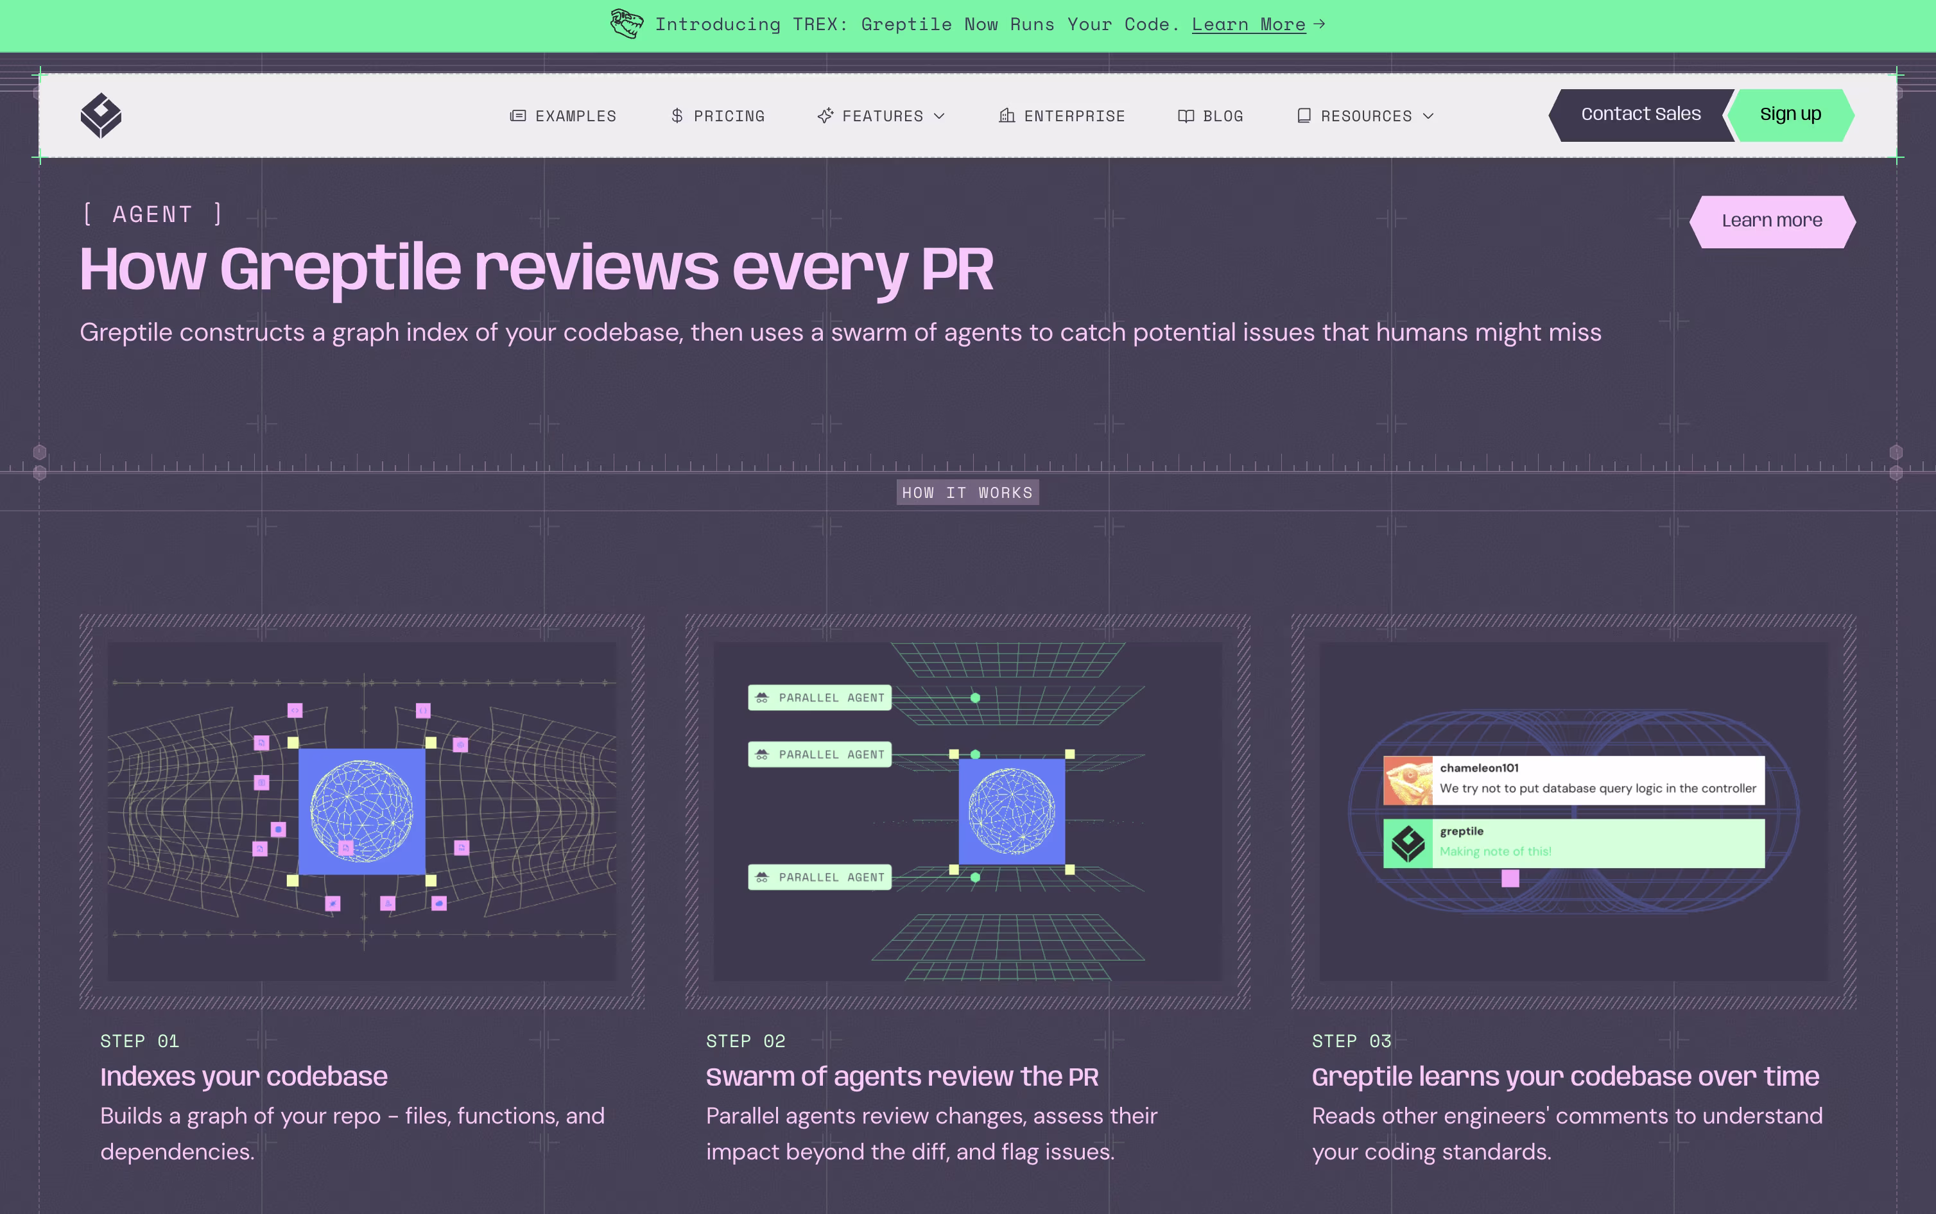1936x1214 pixels.
Task: Click the STEP 02 label
Action: coord(746,1041)
